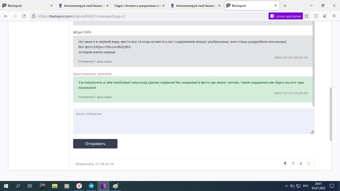Open the Windows notification center
This screenshot has width=340, height=191.
(x=331, y=186)
